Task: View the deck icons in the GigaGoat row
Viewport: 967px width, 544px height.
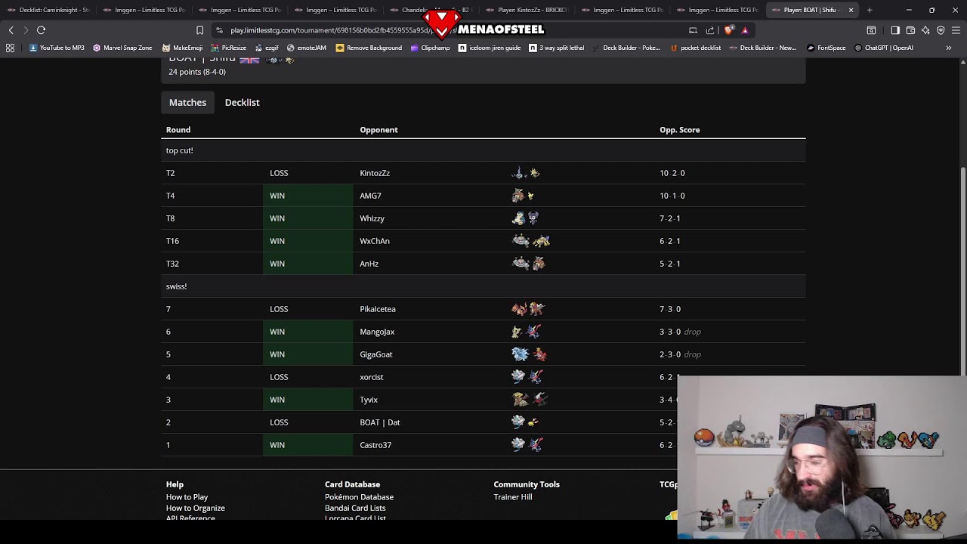Action: [529, 354]
